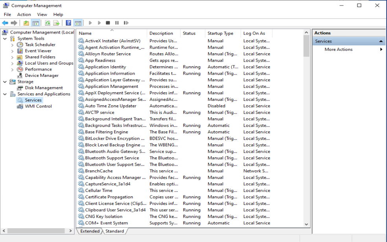Select the Application Identity service
Image resolution: width=387 pixels, height=242 pixels.
[105, 67]
